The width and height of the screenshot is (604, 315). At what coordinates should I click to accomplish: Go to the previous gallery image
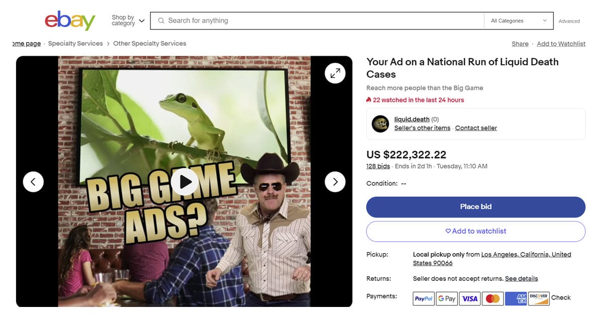pyautogui.click(x=33, y=181)
